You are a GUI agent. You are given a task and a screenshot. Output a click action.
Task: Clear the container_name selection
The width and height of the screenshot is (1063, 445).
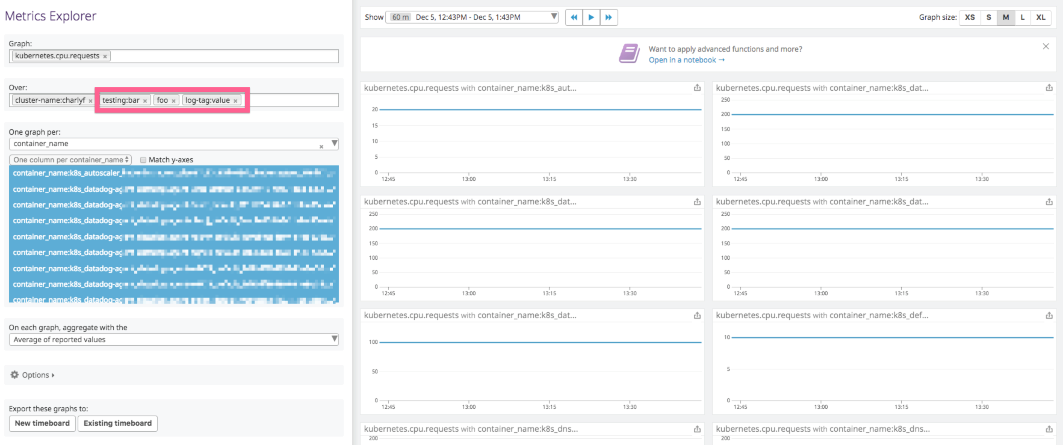(321, 146)
